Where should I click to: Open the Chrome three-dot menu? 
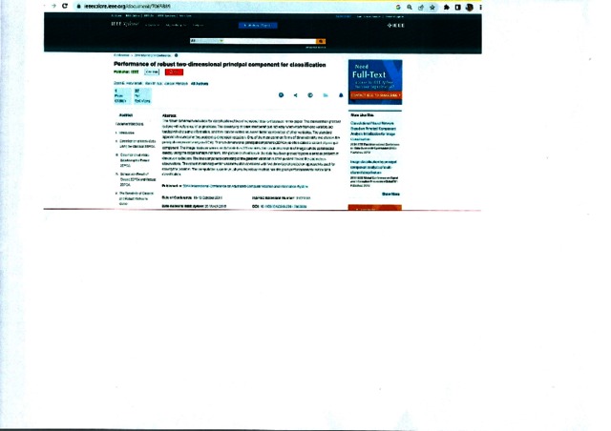point(480,6)
